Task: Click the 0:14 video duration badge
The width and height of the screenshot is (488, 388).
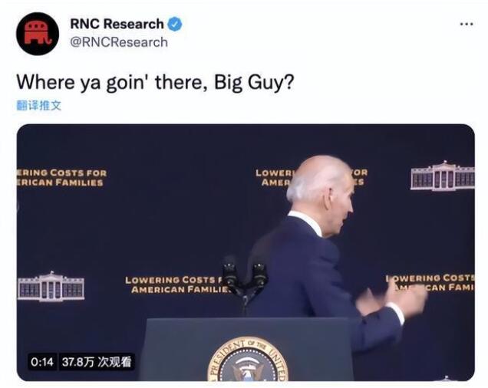Action: [x=42, y=362]
